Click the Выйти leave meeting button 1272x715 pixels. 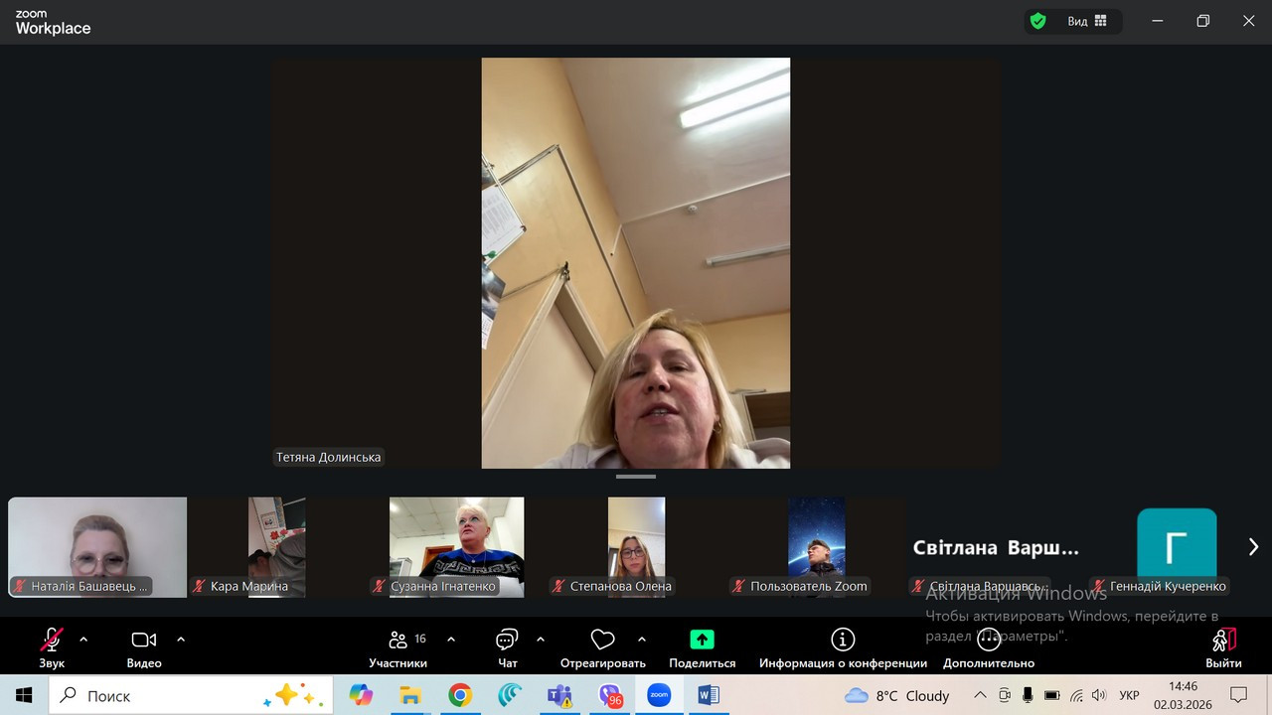click(1223, 641)
